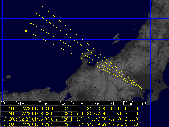Select the time value 01:36:34.1
This screenshot has height=127, width=169.
pos(42,108)
